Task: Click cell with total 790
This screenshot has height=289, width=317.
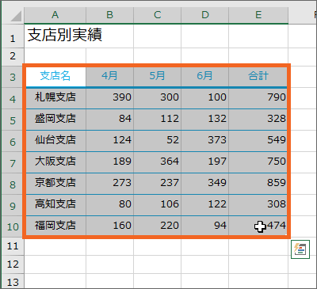Action: tap(258, 98)
